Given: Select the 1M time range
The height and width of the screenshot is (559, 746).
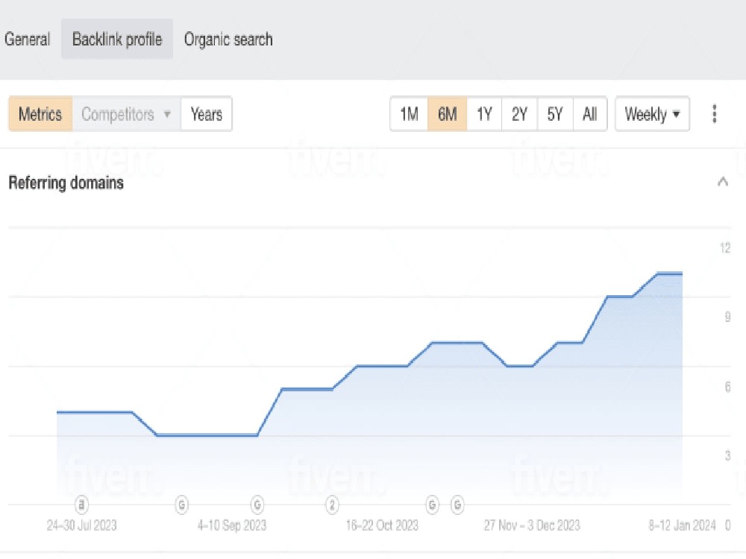Looking at the screenshot, I should click(x=409, y=114).
